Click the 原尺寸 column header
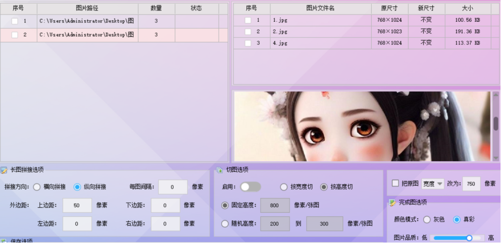 389,9
